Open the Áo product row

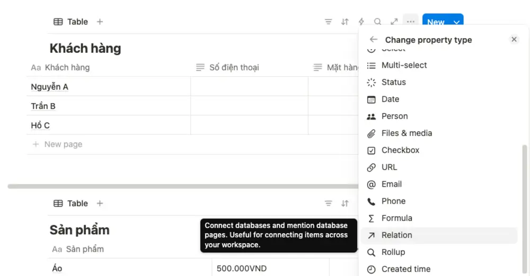(x=57, y=269)
